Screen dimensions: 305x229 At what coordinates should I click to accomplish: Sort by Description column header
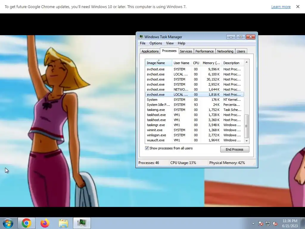tap(233, 63)
